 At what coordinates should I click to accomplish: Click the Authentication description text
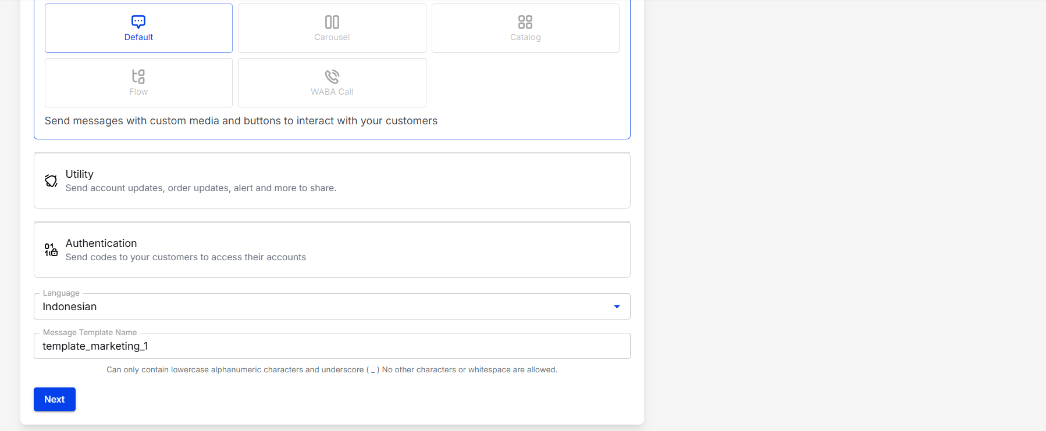click(x=186, y=257)
